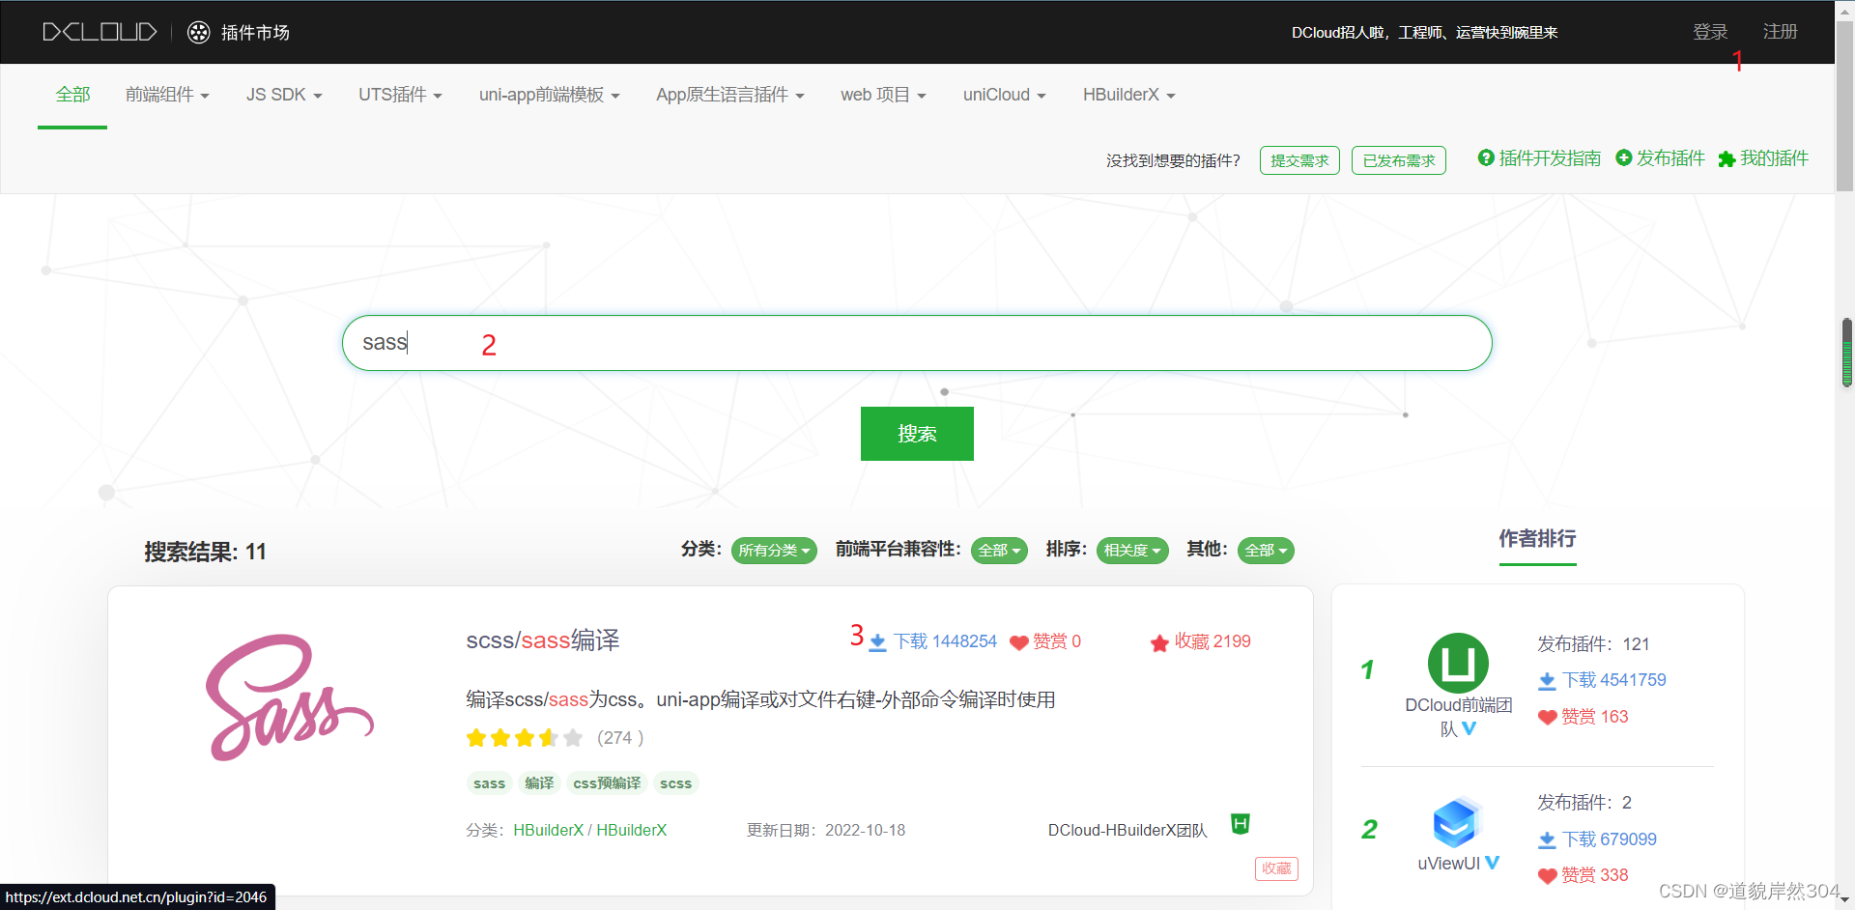Expand the 前端组件 dropdown menu

[167, 95]
